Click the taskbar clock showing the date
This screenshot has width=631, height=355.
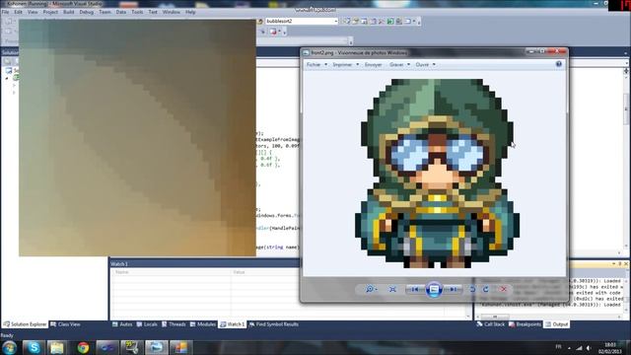point(610,348)
